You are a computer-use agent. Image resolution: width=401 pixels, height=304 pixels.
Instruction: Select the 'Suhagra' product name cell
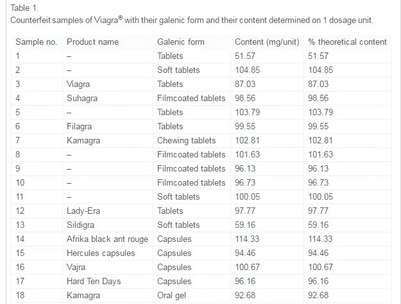82,98
